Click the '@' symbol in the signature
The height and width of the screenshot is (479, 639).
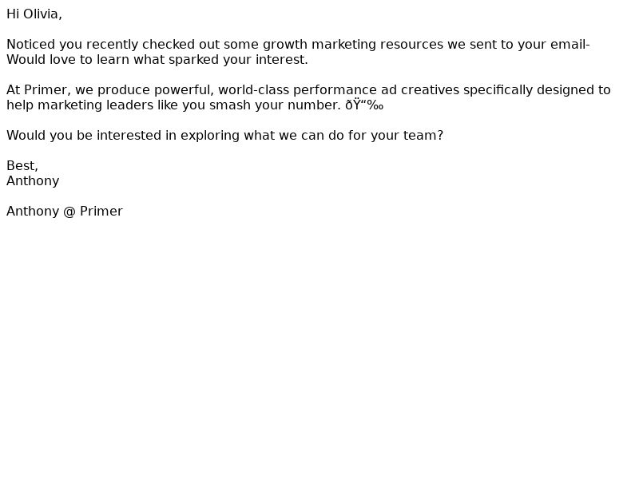[69, 212]
